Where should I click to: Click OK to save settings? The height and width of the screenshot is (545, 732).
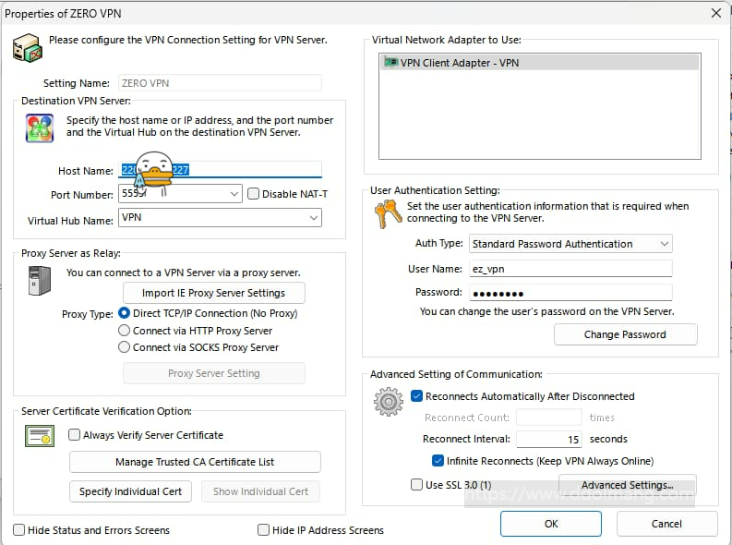tap(551, 524)
